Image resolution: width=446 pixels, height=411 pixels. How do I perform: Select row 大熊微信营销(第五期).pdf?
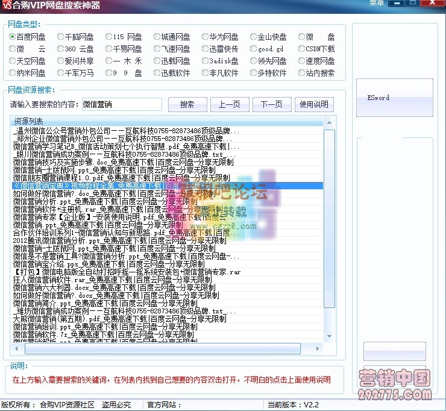point(168,319)
